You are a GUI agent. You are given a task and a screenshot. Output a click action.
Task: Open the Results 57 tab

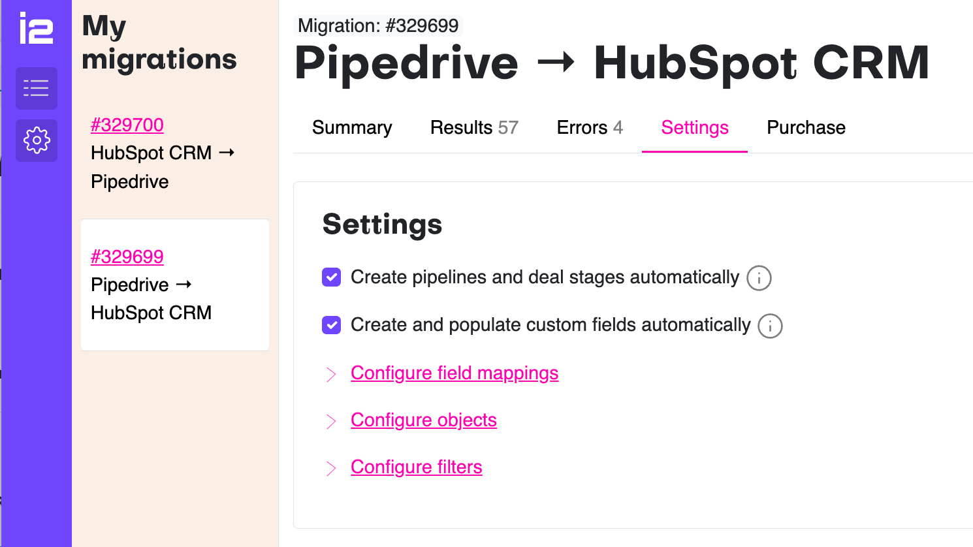474,127
